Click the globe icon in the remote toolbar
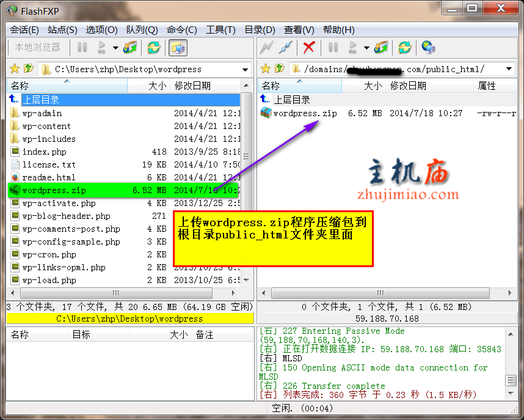The width and height of the screenshot is (524, 420). (428, 47)
